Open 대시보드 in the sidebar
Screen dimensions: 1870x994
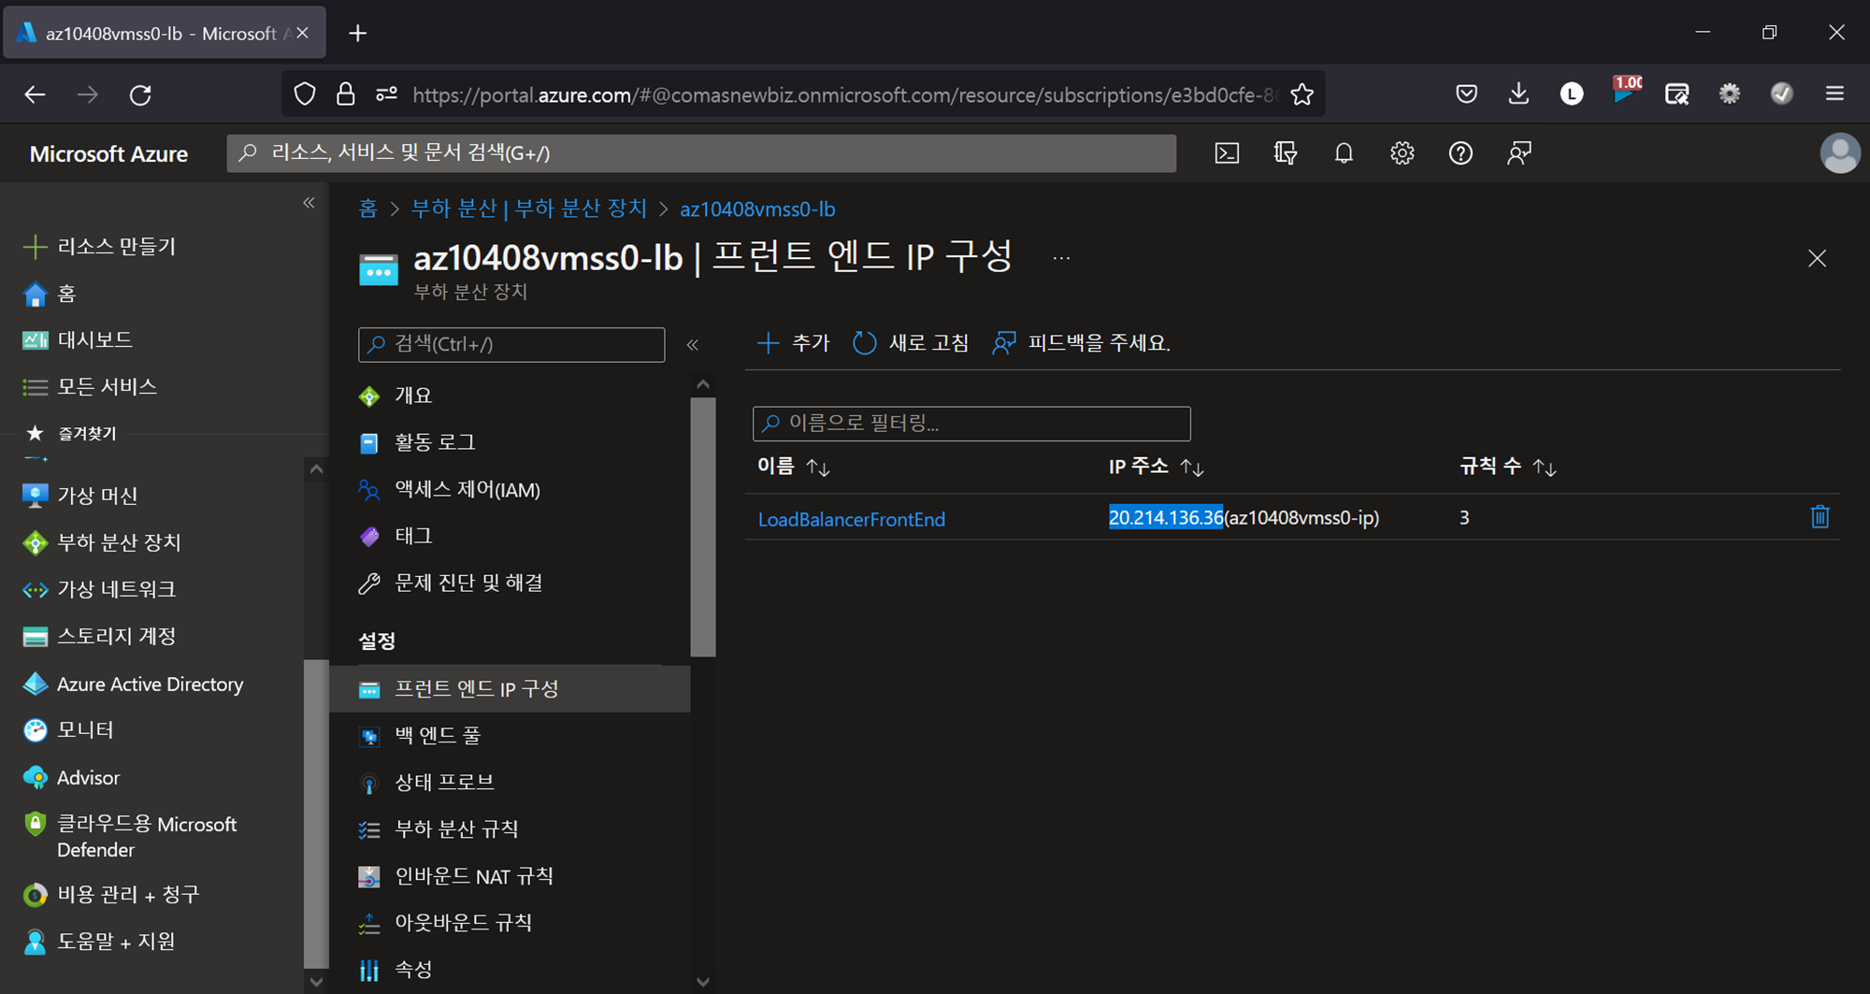click(78, 339)
